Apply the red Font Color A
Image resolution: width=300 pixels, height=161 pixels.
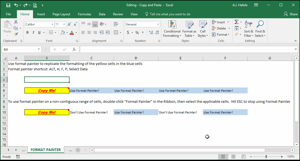[x=72, y=32]
